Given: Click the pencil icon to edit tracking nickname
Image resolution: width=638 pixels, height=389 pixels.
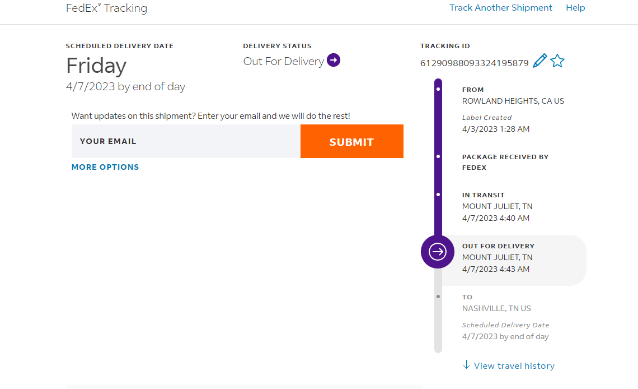Looking at the screenshot, I should (x=540, y=61).
